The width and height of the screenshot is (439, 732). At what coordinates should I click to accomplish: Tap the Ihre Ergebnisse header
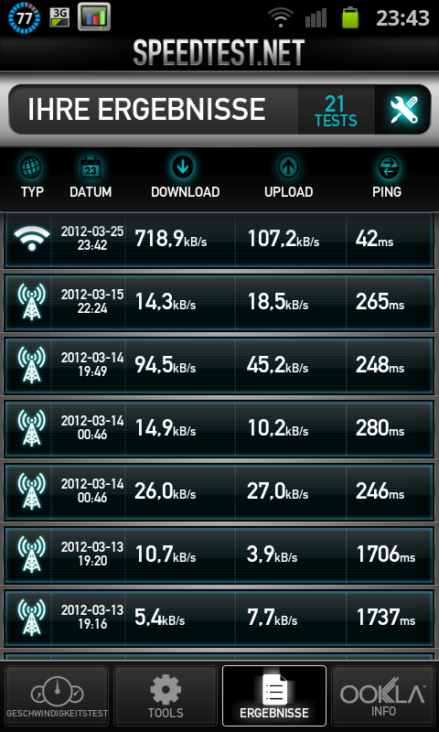(x=146, y=110)
